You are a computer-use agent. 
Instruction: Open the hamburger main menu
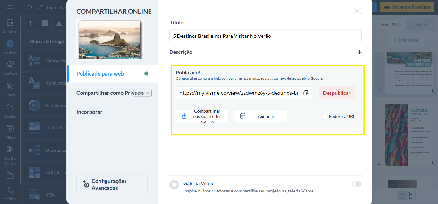point(10,7)
